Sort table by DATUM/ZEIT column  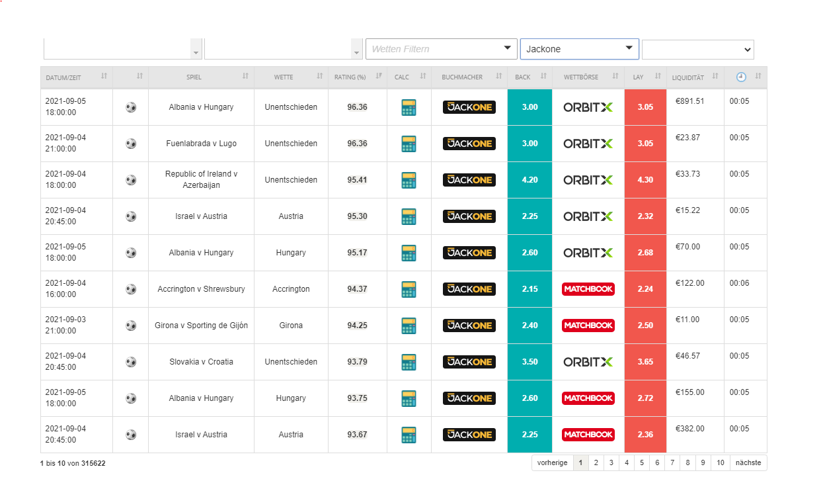coord(77,77)
